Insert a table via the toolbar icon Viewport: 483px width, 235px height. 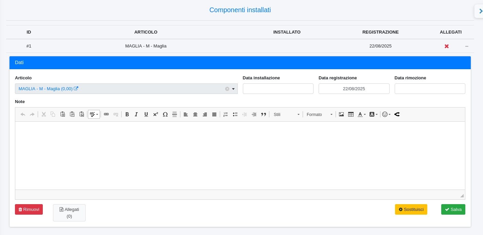point(351,115)
